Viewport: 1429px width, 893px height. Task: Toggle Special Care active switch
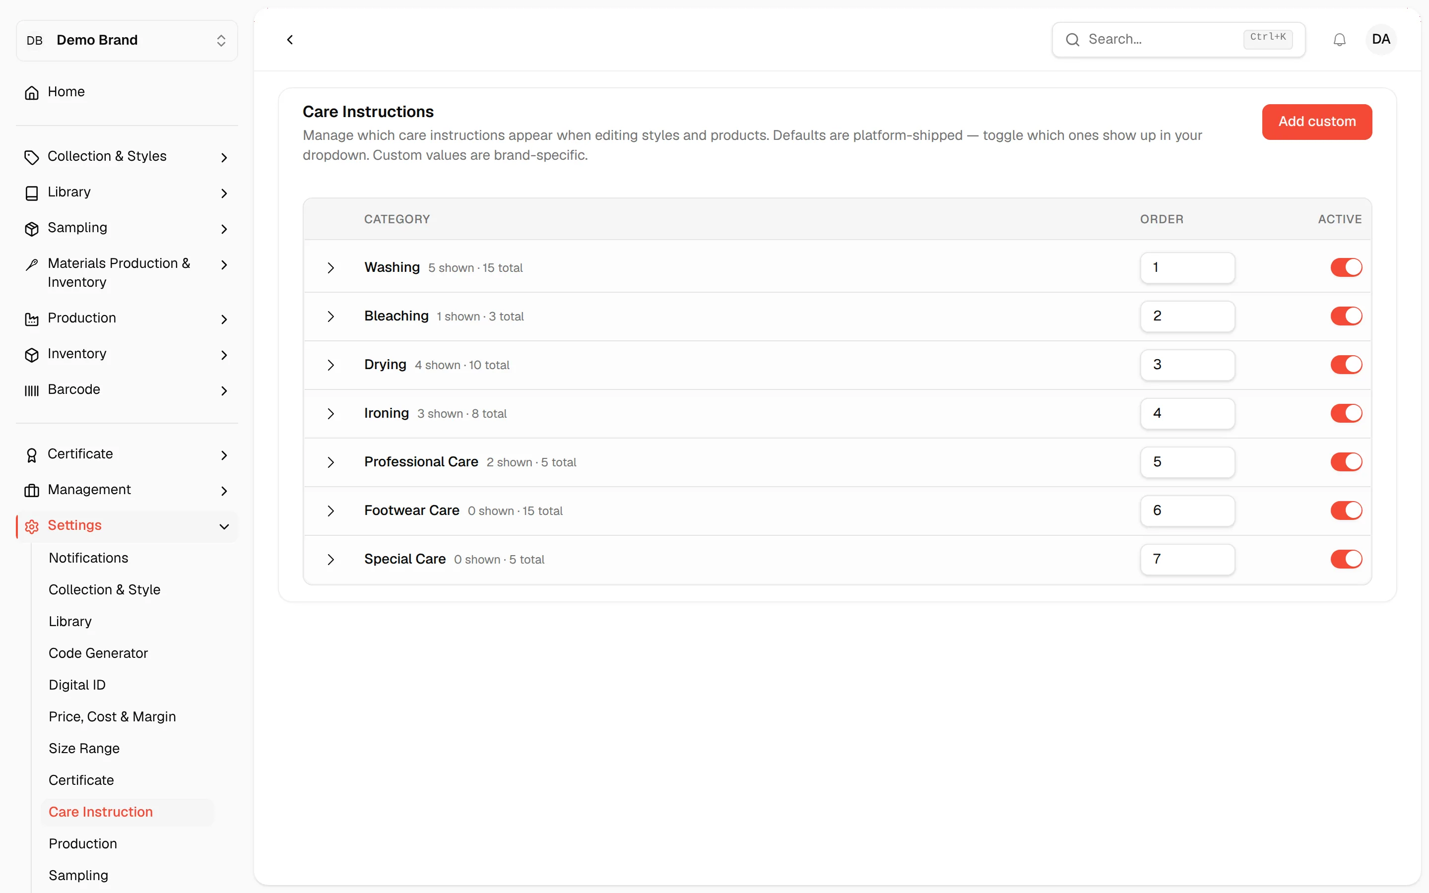pos(1346,559)
